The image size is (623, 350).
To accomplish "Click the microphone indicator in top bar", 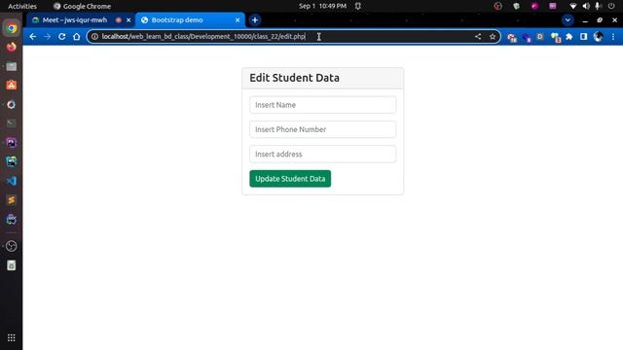I will [598, 6].
